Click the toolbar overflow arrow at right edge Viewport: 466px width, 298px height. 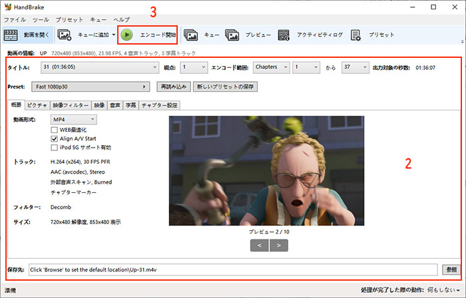(462, 41)
